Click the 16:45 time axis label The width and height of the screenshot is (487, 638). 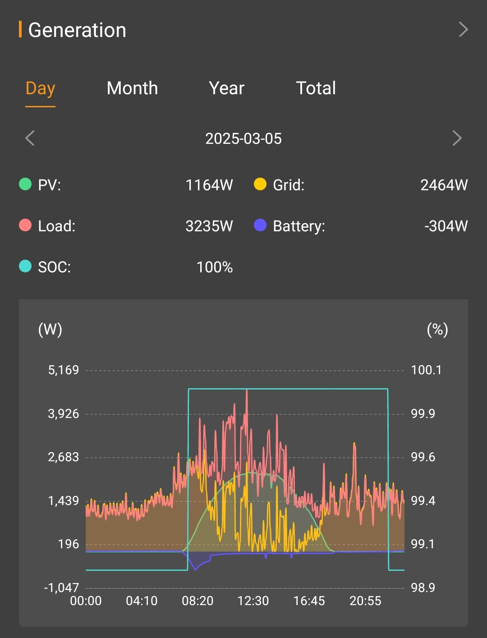coord(309,601)
